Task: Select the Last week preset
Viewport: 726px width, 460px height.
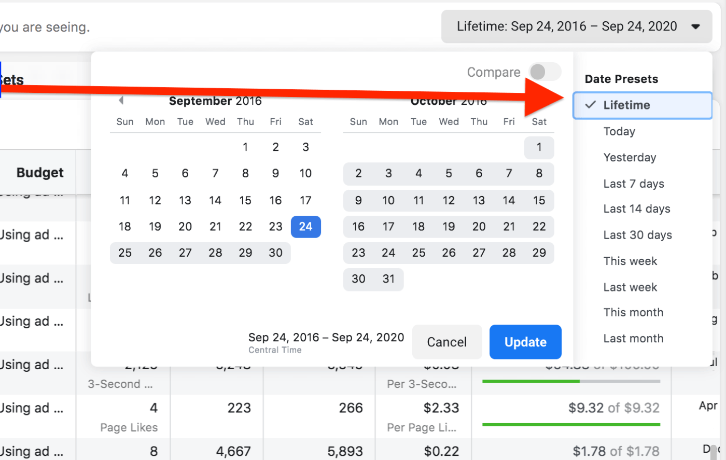Action: pos(630,287)
